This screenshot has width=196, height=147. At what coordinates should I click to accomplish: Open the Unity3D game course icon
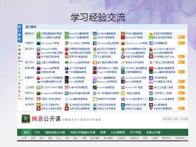tap(123, 99)
